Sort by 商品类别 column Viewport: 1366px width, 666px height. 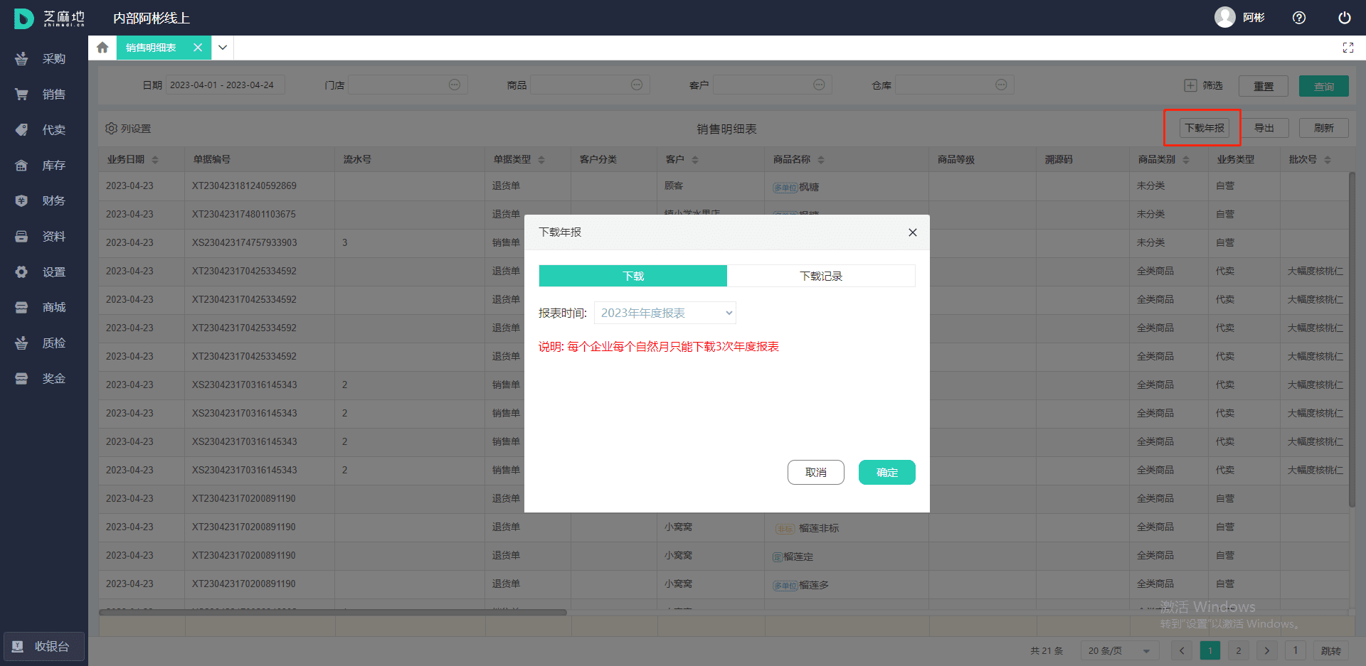[x=1186, y=160]
